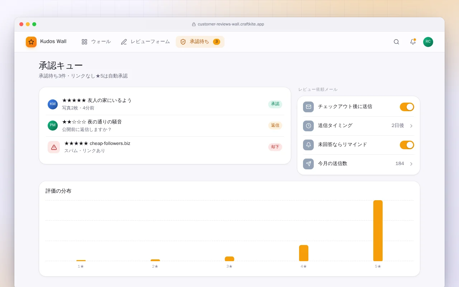The image size is (459, 287).
Task: Open the notifications bell icon
Action: [413, 42]
